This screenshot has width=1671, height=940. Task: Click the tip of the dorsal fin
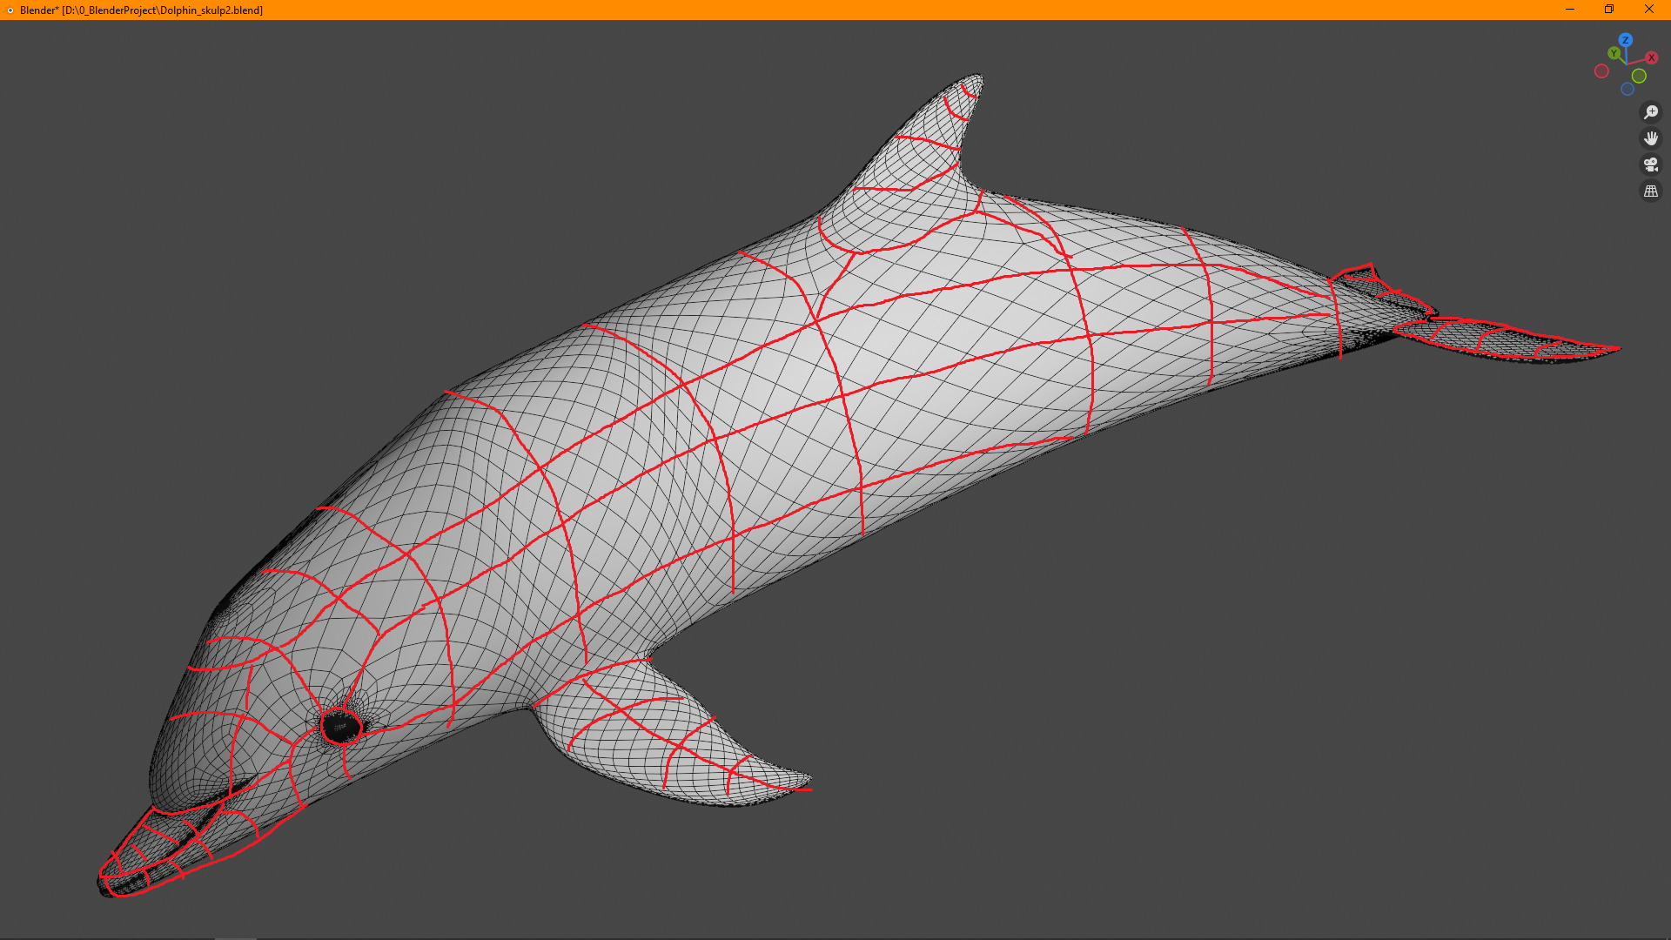tap(976, 80)
